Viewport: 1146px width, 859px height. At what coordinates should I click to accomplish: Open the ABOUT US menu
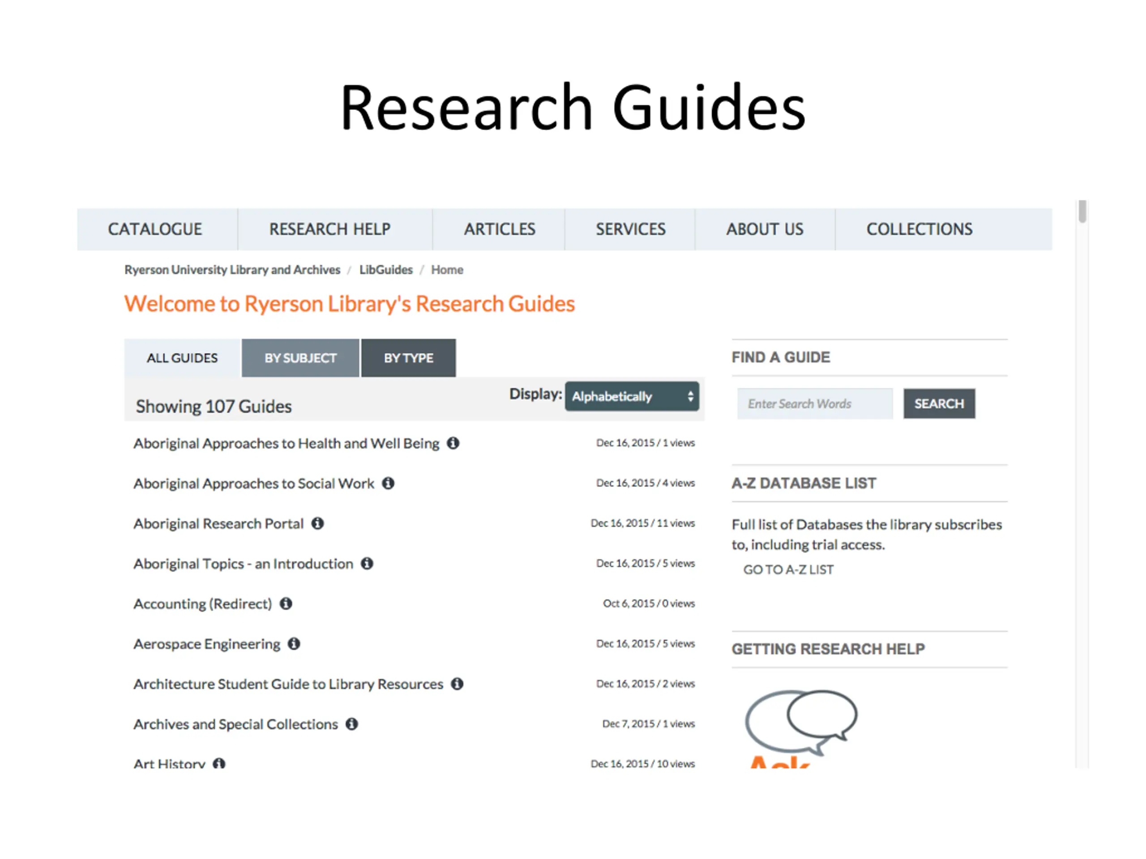click(x=765, y=230)
